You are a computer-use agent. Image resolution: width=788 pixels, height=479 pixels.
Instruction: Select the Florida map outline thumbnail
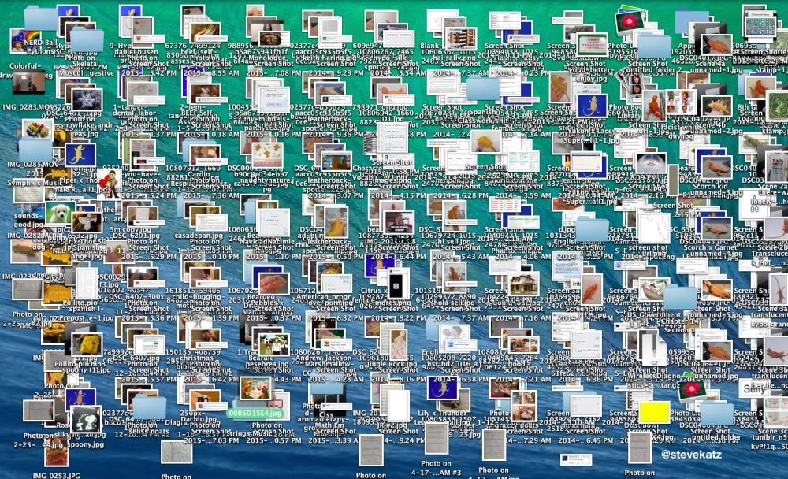[x=654, y=228]
